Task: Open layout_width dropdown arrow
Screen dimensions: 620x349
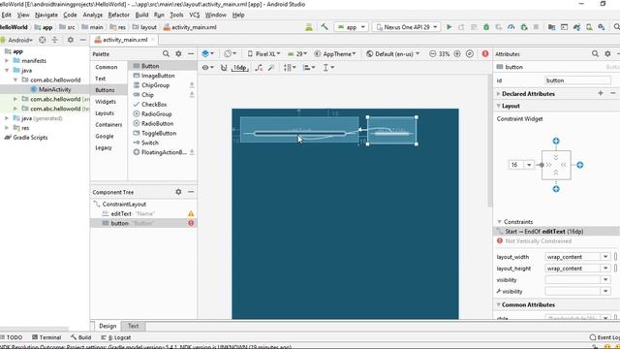Action: pos(605,257)
